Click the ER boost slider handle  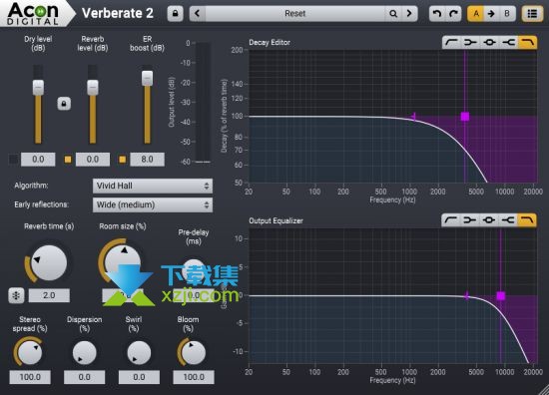click(x=147, y=78)
